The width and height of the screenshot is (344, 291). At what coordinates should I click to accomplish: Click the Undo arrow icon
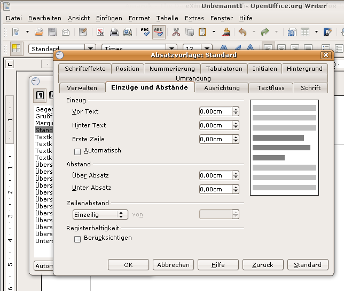(243, 32)
